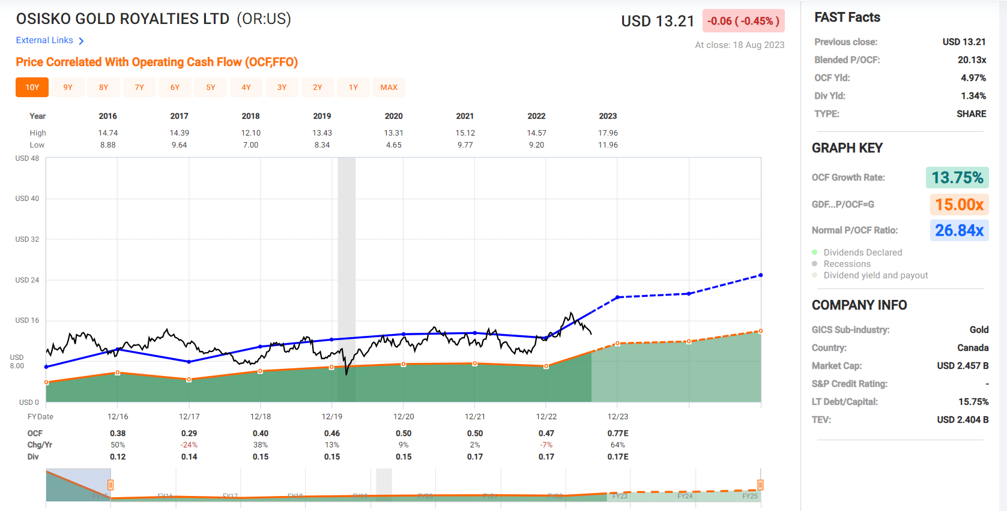The width and height of the screenshot is (1007, 511).
Task: Switch chart to 5Y range
Action: (211, 87)
